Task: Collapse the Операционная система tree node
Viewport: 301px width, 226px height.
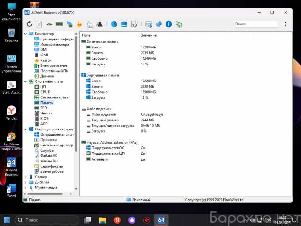Action: 25,129
